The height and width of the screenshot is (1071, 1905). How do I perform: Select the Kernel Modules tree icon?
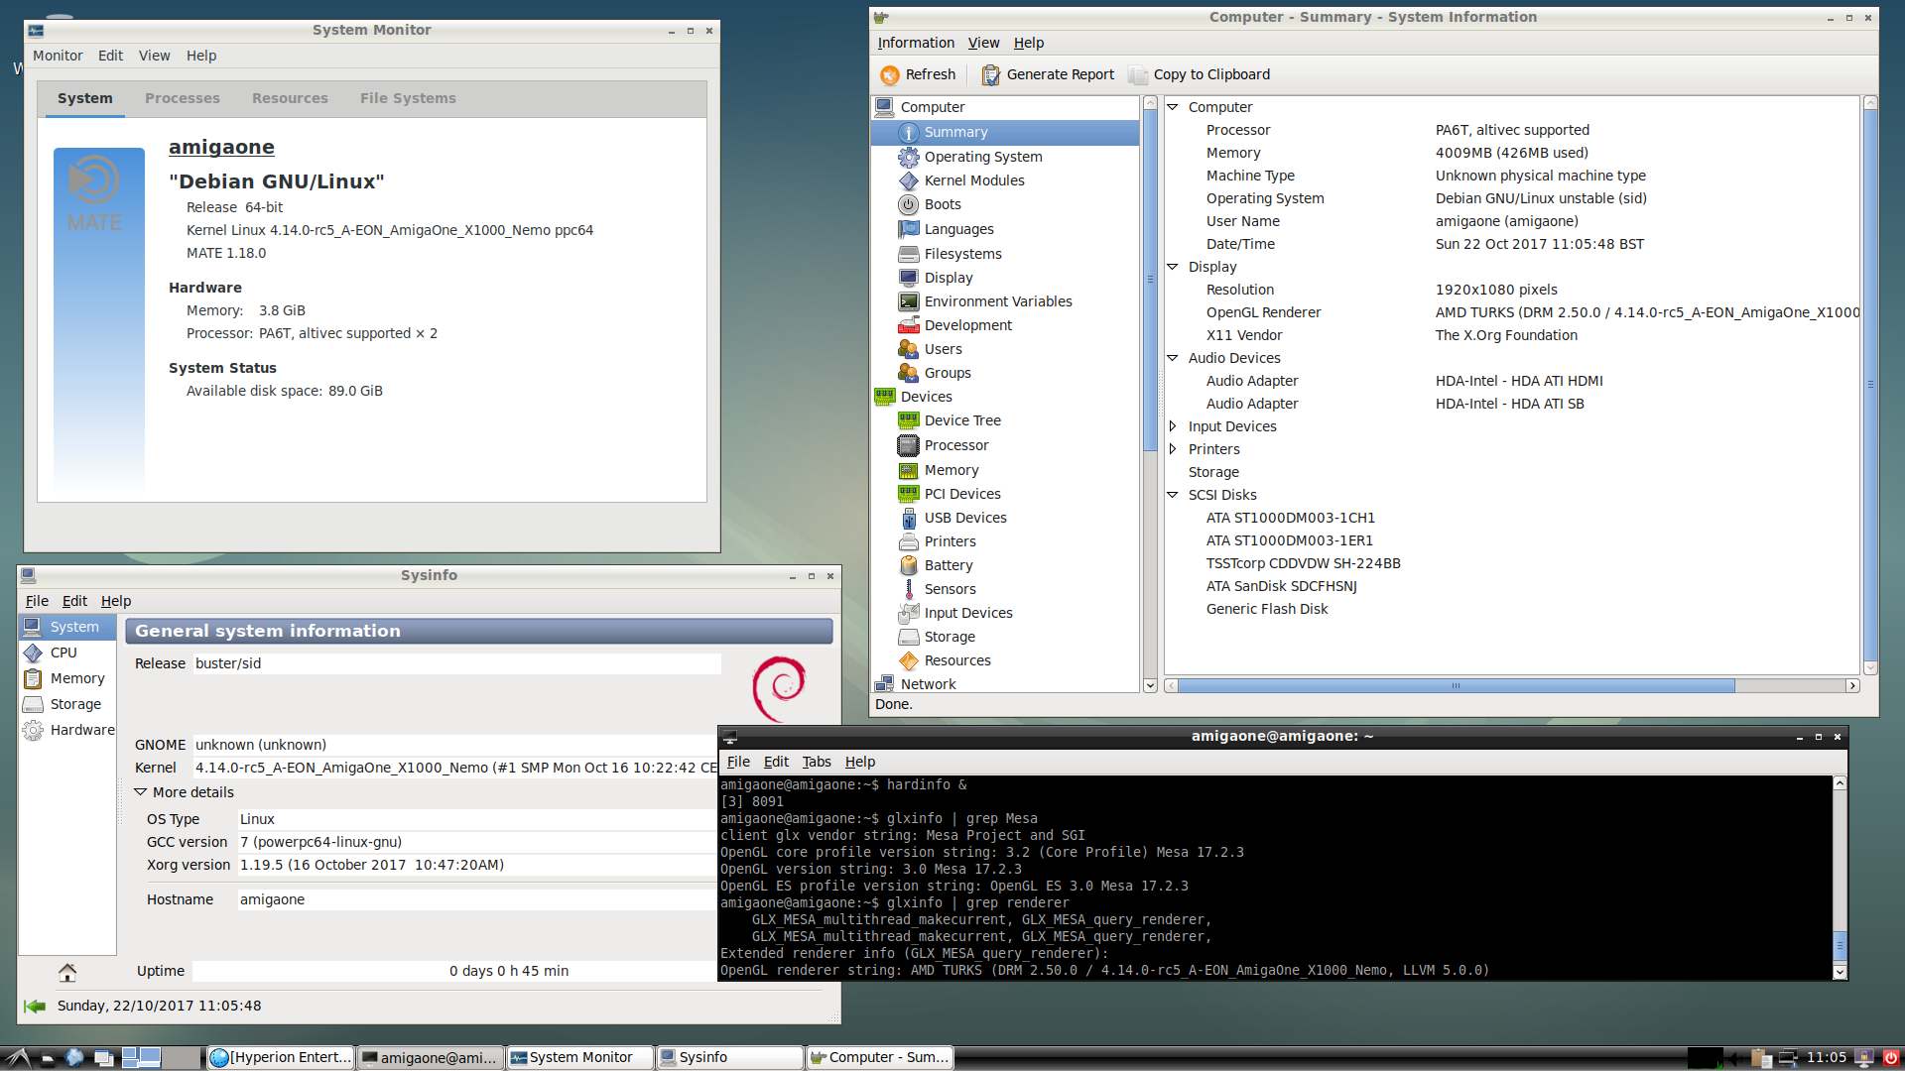click(908, 180)
